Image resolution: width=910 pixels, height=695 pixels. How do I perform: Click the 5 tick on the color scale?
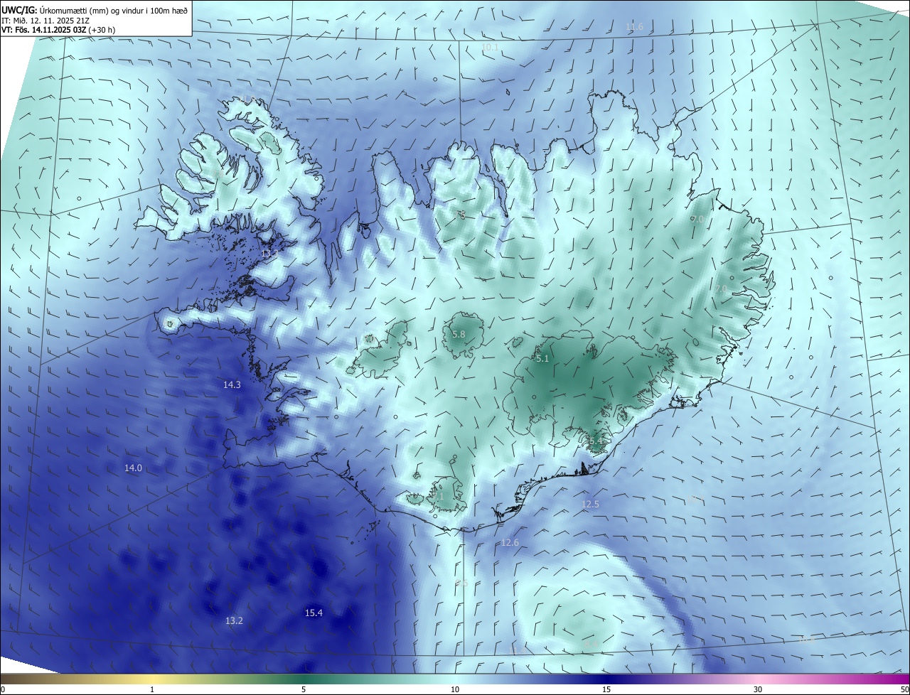[x=304, y=689]
